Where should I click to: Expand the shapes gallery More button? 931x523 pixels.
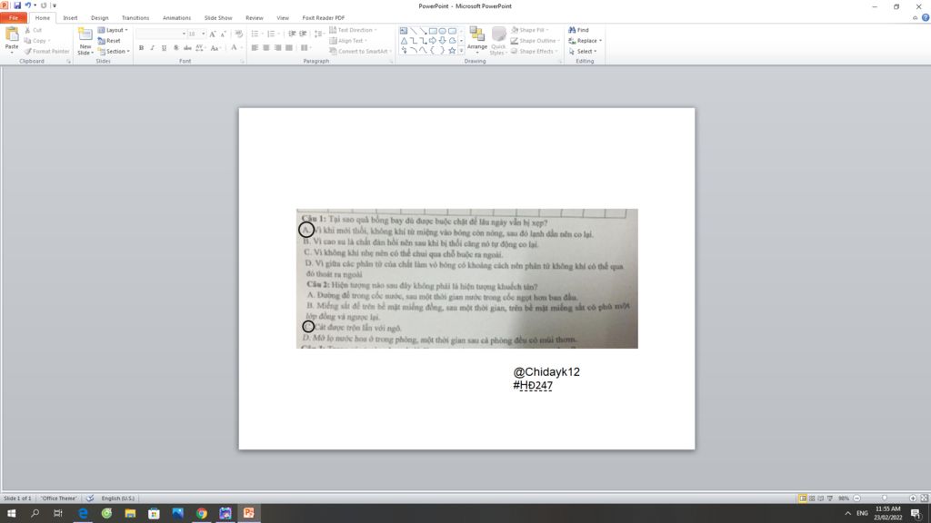(461, 51)
